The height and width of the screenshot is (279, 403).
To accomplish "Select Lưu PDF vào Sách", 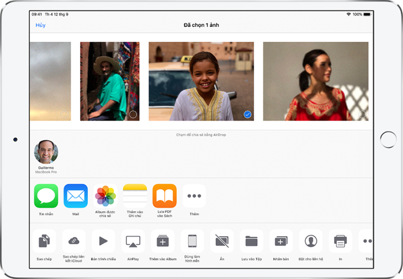I will (x=165, y=196).
